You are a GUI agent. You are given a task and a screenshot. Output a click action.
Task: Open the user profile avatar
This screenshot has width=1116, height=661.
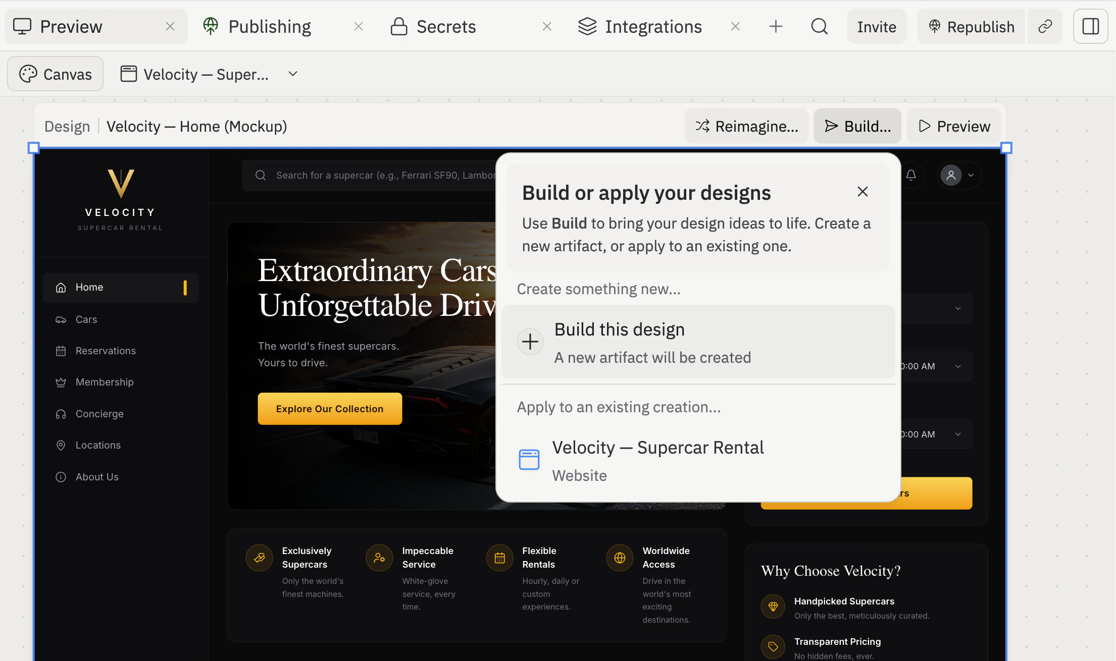tap(951, 175)
